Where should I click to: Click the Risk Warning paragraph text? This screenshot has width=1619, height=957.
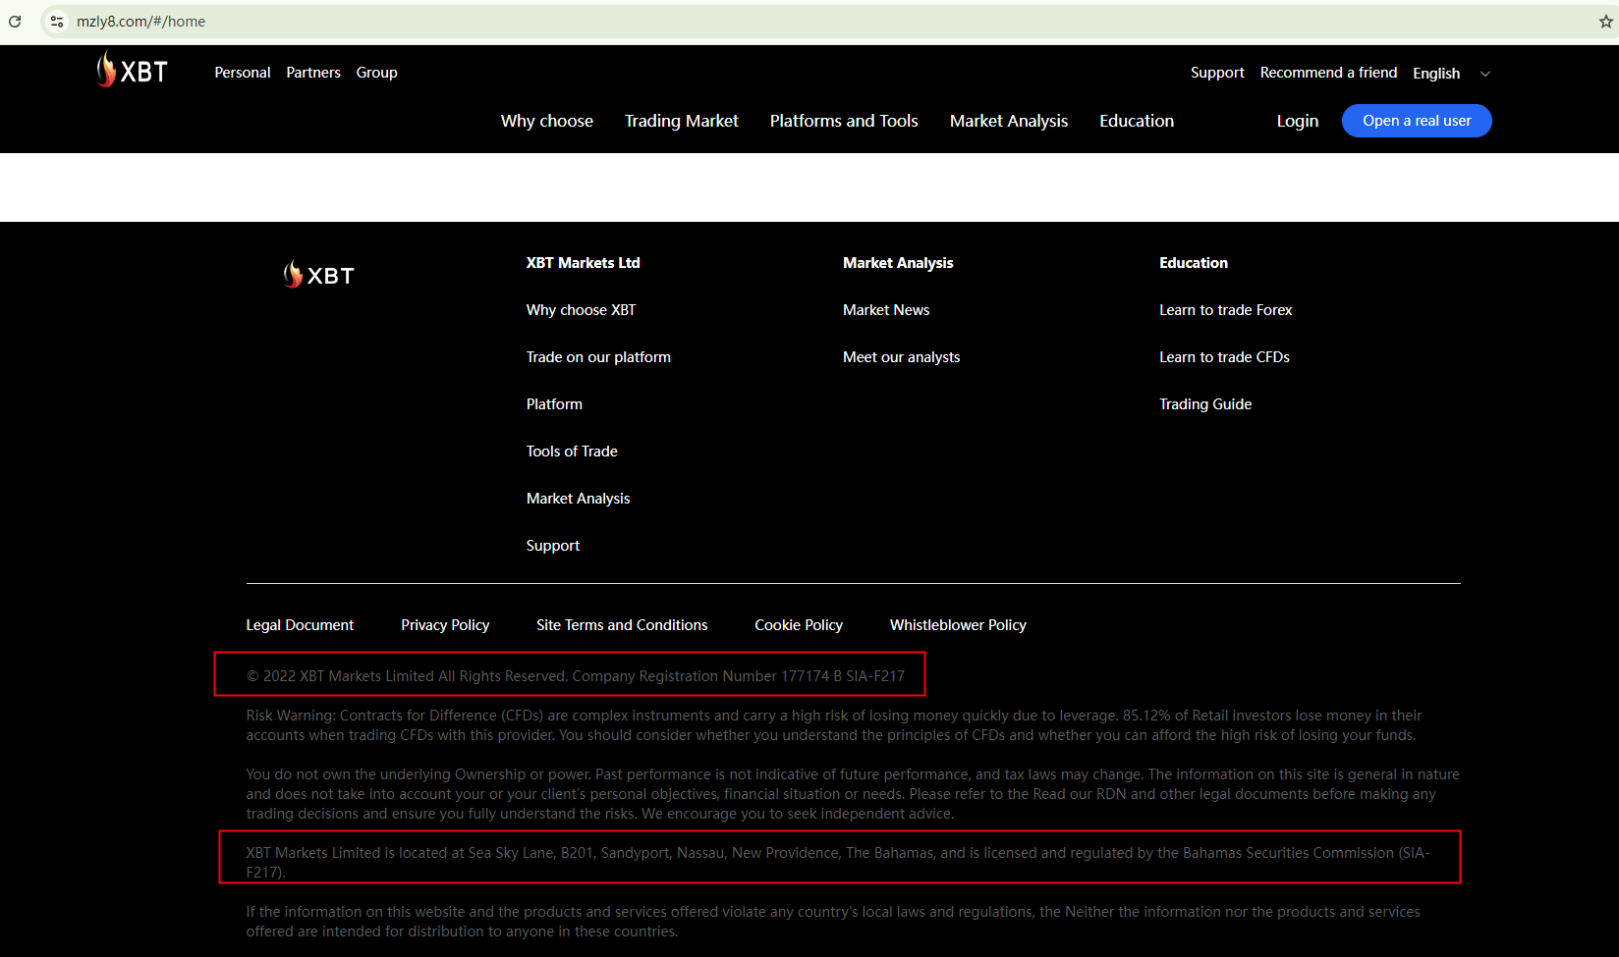coord(834,725)
